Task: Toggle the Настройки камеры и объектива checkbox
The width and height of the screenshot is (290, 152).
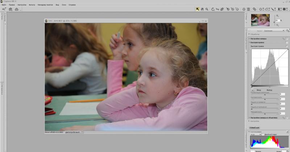Action: click(287, 118)
